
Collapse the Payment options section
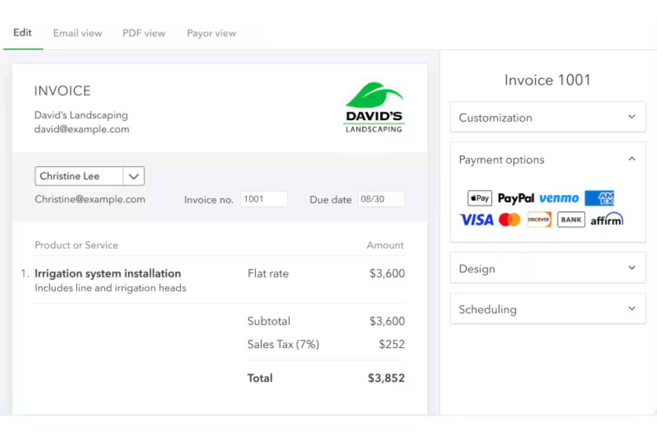coord(548,159)
